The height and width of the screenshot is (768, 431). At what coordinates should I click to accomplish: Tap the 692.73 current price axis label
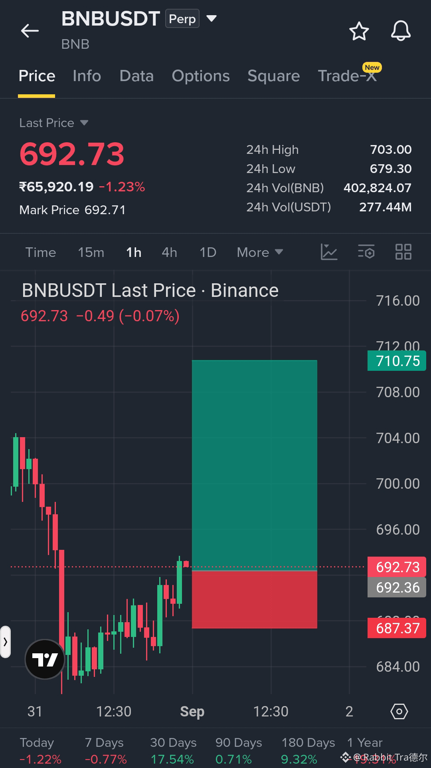tap(397, 567)
